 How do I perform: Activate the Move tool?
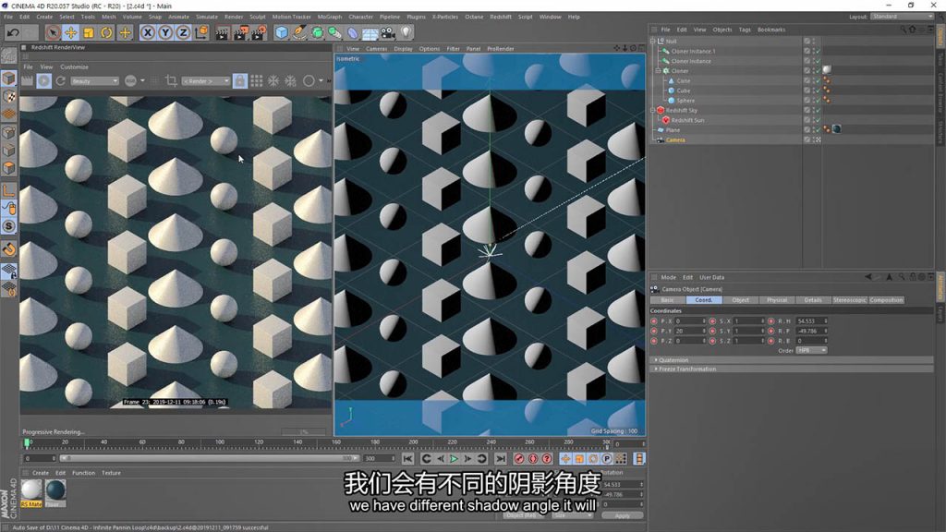pos(70,32)
